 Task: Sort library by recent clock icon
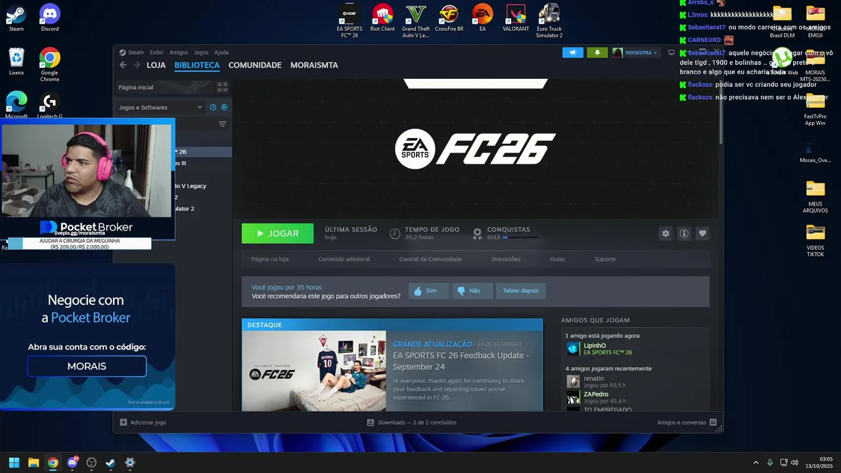(x=213, y=107)
